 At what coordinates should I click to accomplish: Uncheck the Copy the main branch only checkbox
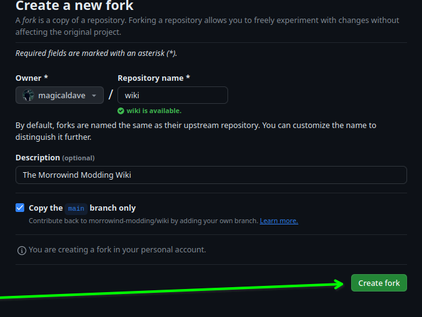[x=20, y=208]
